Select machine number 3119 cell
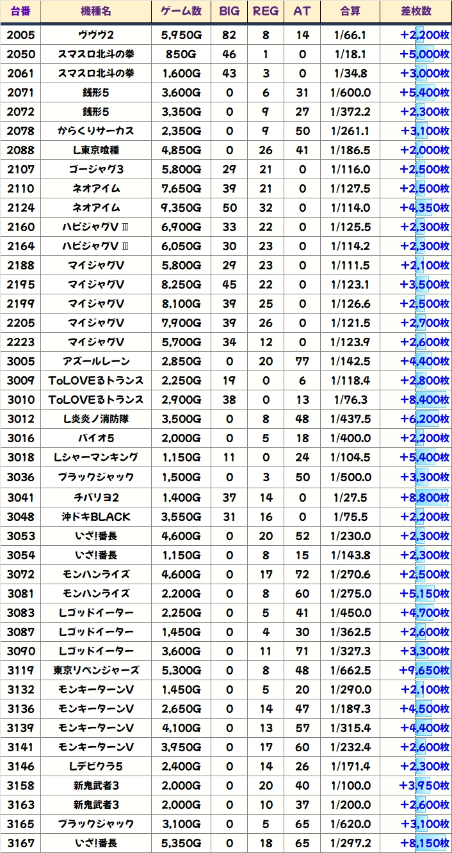Viewport: 452px width, 853px height. tap(20, 670)
